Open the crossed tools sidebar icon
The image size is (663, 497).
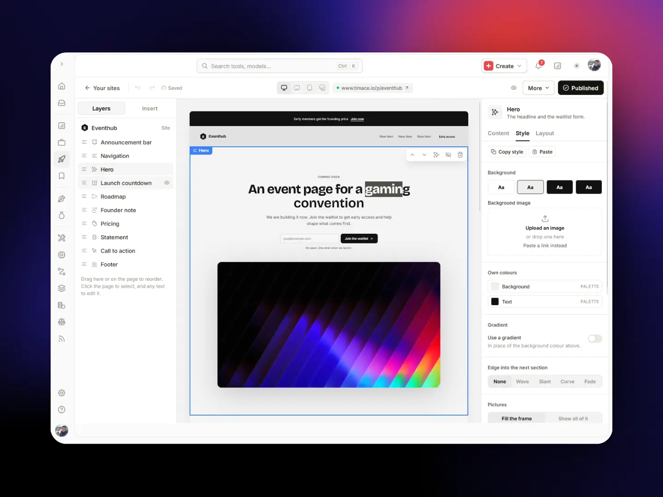coord(62,238)
